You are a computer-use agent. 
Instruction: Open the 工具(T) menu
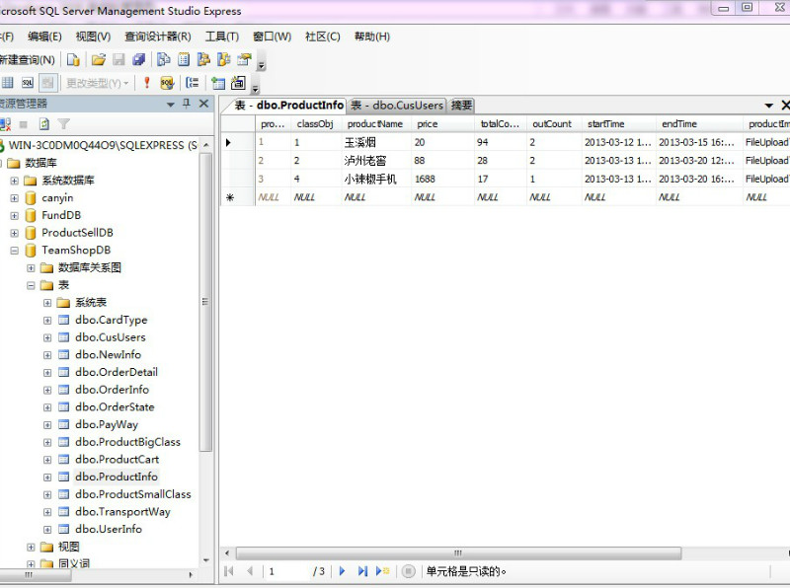(221, 37)
